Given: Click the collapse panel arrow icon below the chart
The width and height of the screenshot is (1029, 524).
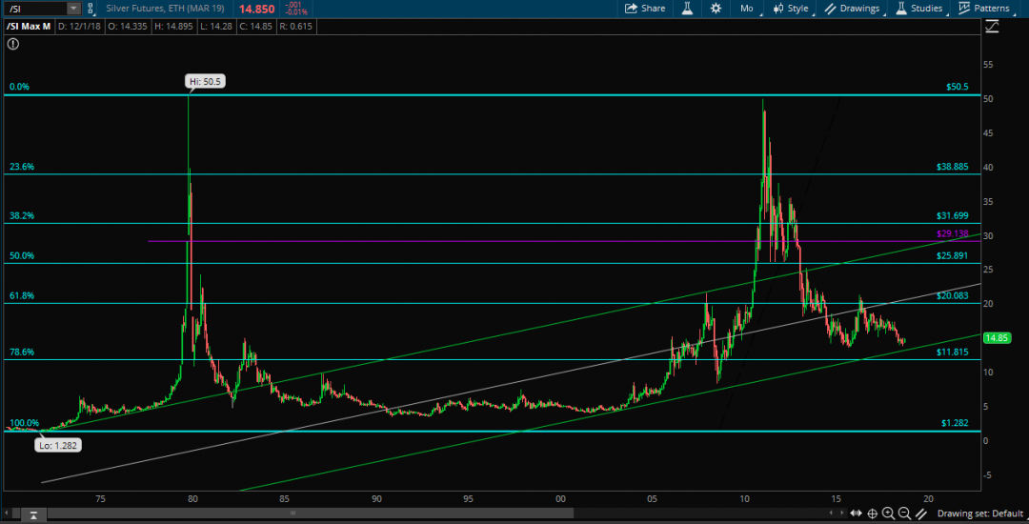Looking at the screenshot, I should tap(32, 514).
